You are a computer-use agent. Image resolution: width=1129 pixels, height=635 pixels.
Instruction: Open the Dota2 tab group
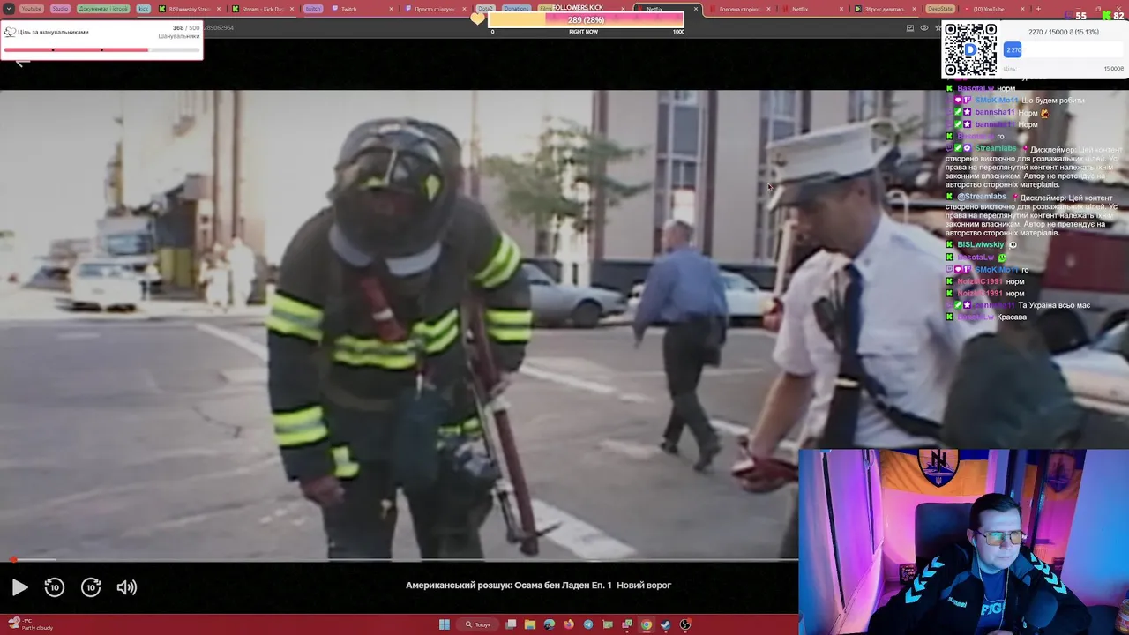tap(485, 9)
